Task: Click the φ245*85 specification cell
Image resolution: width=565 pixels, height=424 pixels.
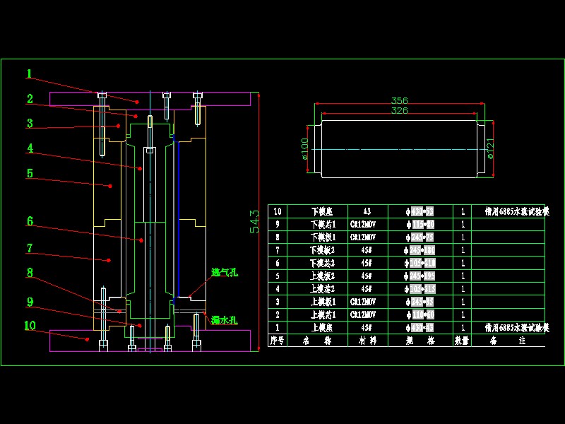Action: point(420,302)
